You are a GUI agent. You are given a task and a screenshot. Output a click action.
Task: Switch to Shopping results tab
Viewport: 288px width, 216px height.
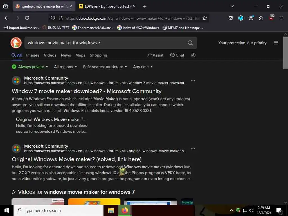pos(98,55)
